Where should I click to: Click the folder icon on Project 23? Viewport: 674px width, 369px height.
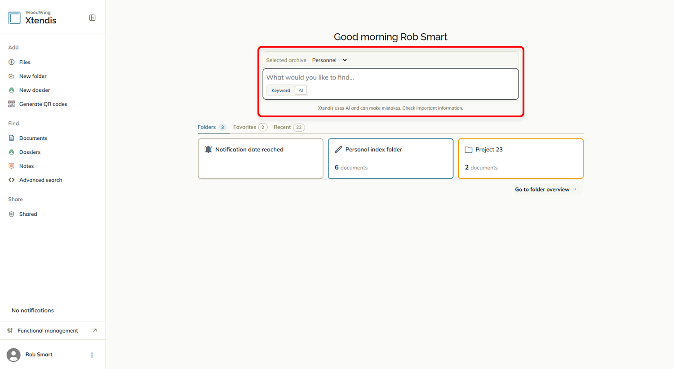tap(468, 150)
